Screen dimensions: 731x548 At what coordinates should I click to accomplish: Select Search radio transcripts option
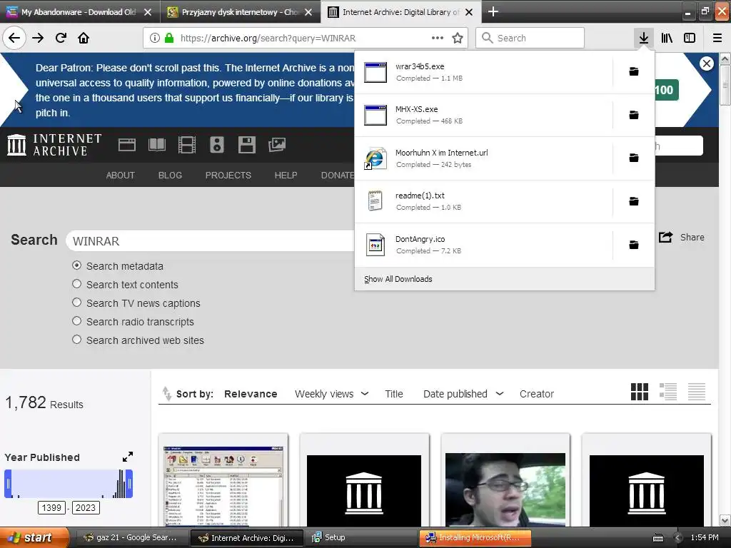[x=76, y=321]
